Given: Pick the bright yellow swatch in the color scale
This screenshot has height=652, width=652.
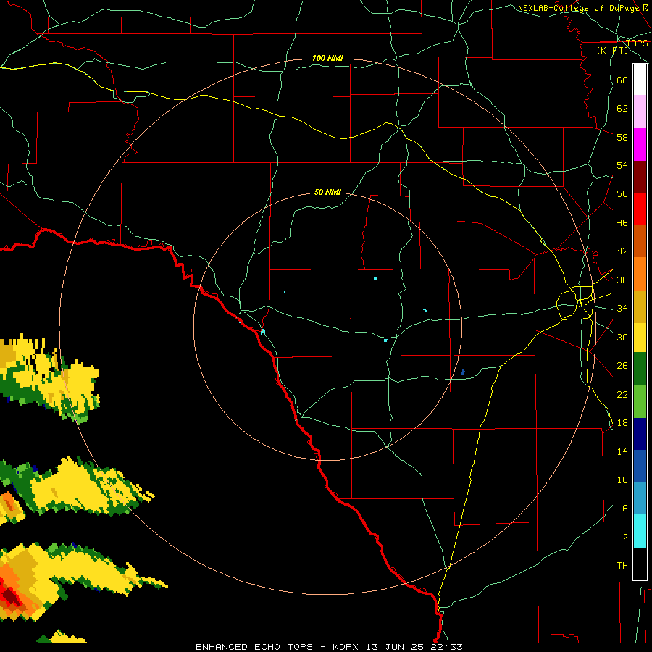Looking at the screenshot, I should 640,337.
